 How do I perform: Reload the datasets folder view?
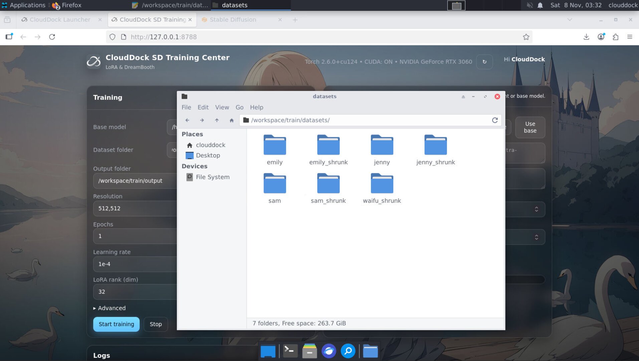(495, 120)
